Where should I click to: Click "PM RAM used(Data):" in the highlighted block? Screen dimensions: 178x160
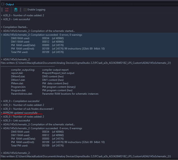click(23, 45)
